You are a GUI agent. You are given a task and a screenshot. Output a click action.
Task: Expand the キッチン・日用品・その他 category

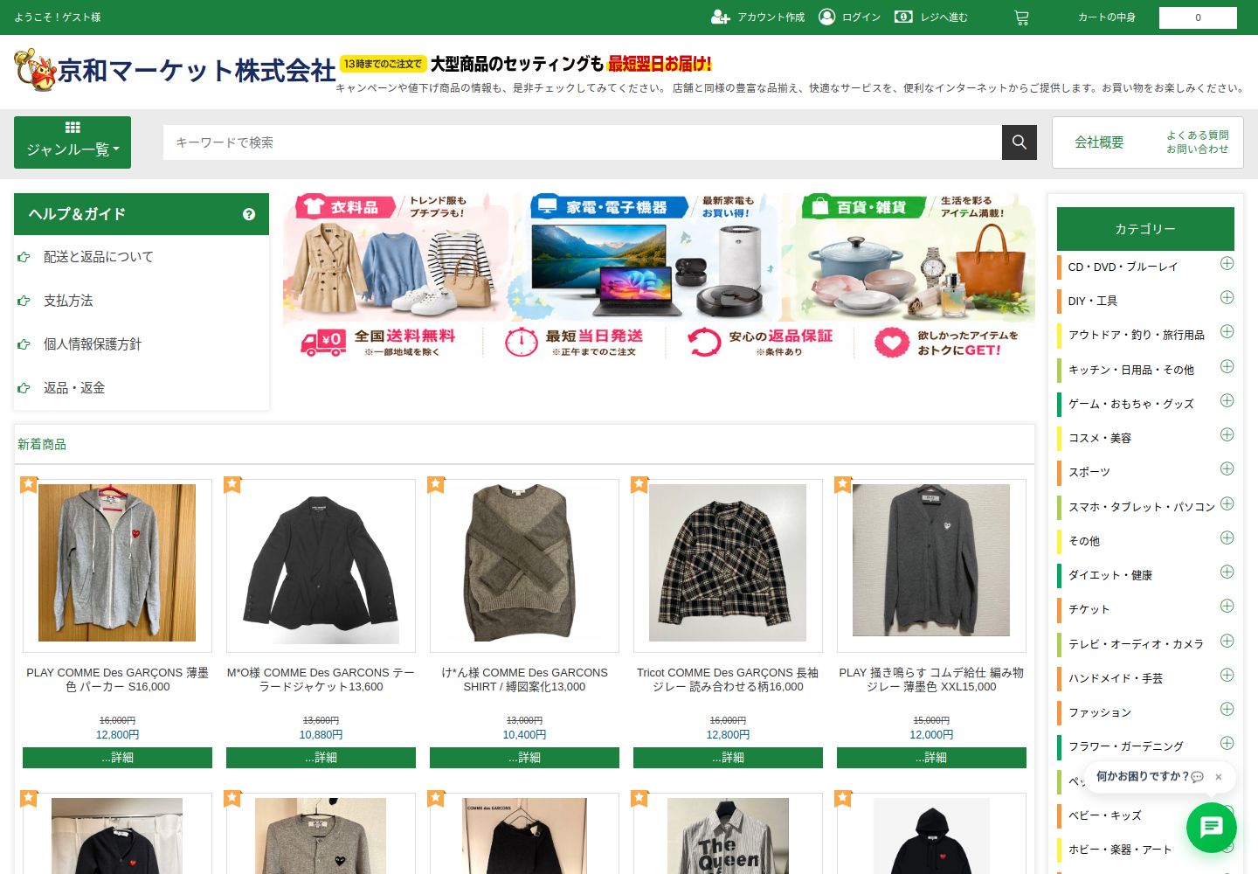coord(1227,366)
